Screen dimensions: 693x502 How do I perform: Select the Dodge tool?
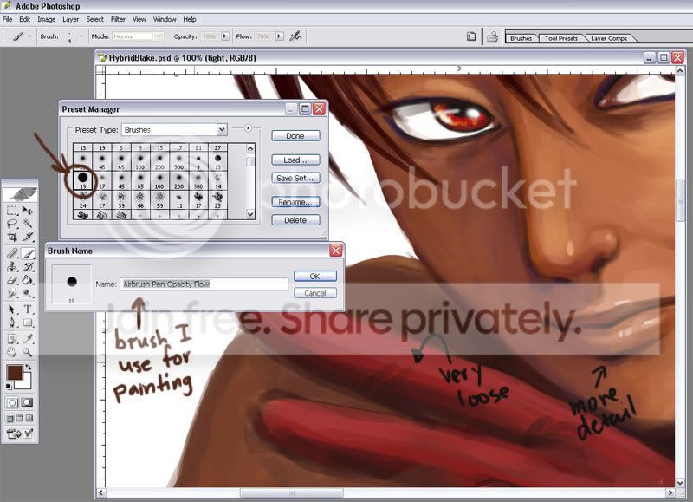tap(28, 293)
